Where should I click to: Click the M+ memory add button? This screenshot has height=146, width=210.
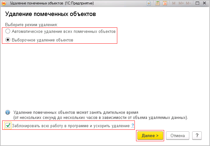(x=181, y=3)
